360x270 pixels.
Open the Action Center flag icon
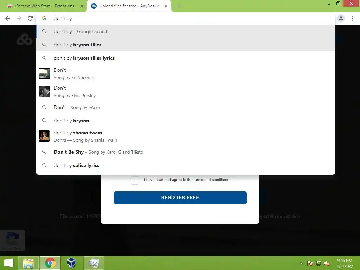click(x=310, y=263)
